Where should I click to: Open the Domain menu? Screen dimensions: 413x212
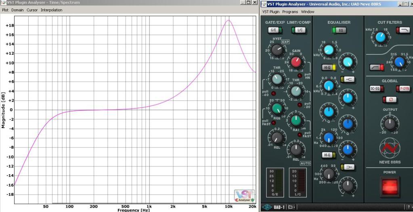17,10
